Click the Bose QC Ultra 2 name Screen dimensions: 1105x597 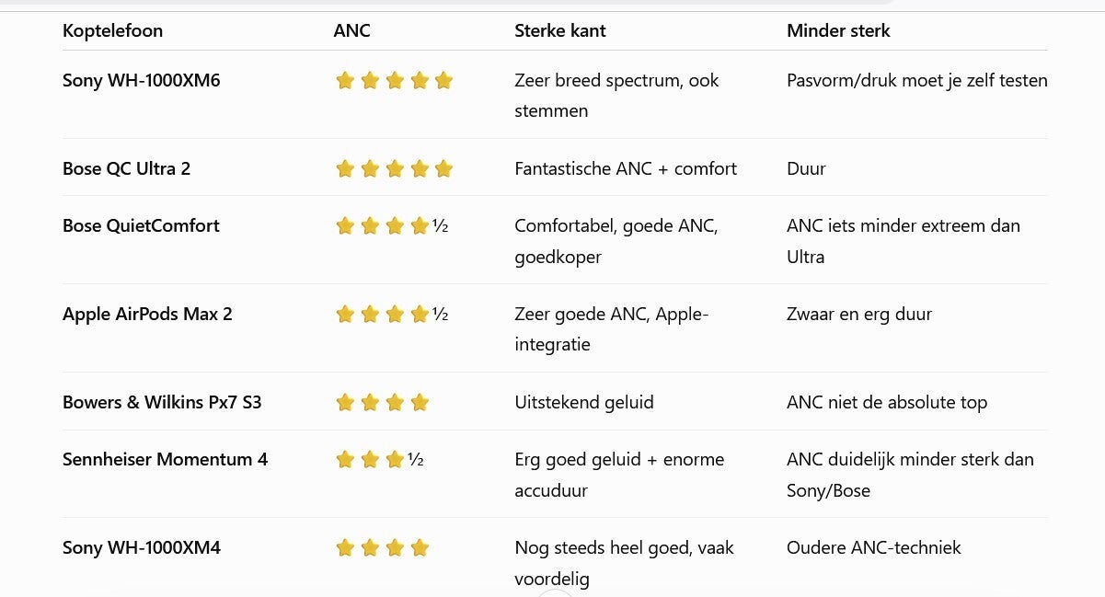tap(126, 169)
